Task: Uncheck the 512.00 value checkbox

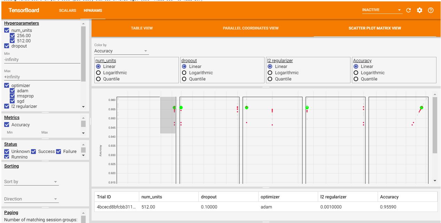Action: pos(13,41)
